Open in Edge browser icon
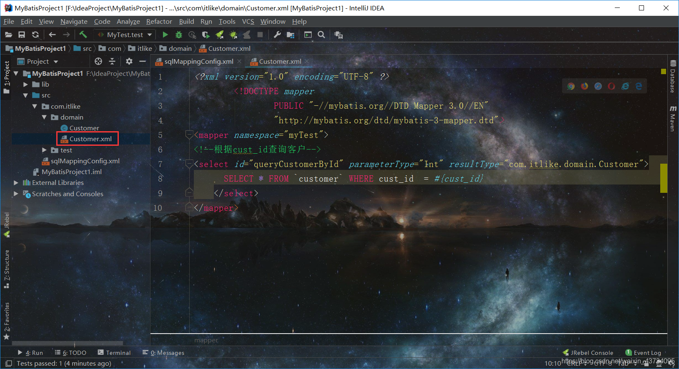 point(639,86)
